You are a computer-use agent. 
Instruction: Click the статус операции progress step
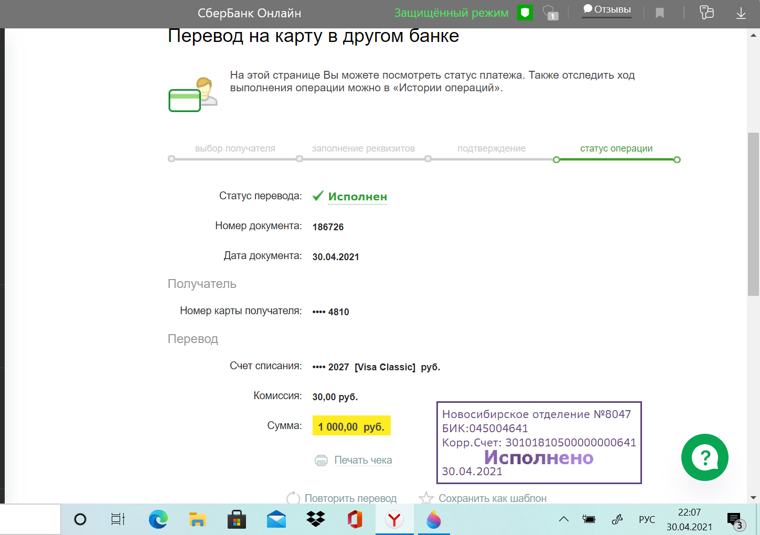(x=616, y=148)
